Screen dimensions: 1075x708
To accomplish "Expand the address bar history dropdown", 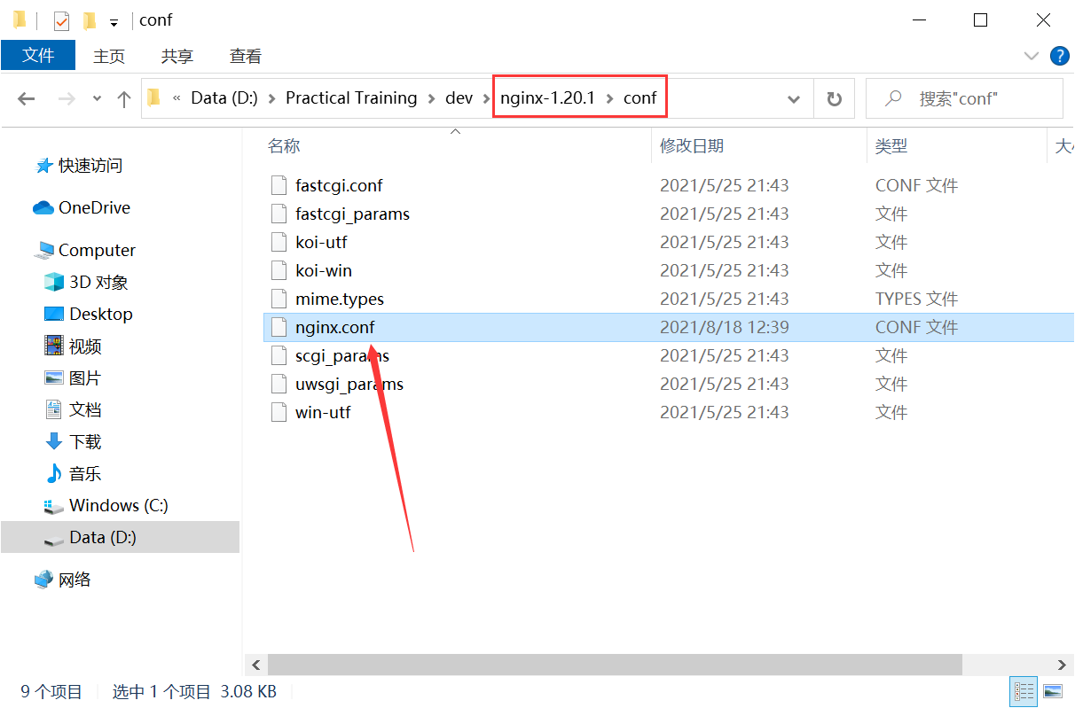I will [794, 99].
